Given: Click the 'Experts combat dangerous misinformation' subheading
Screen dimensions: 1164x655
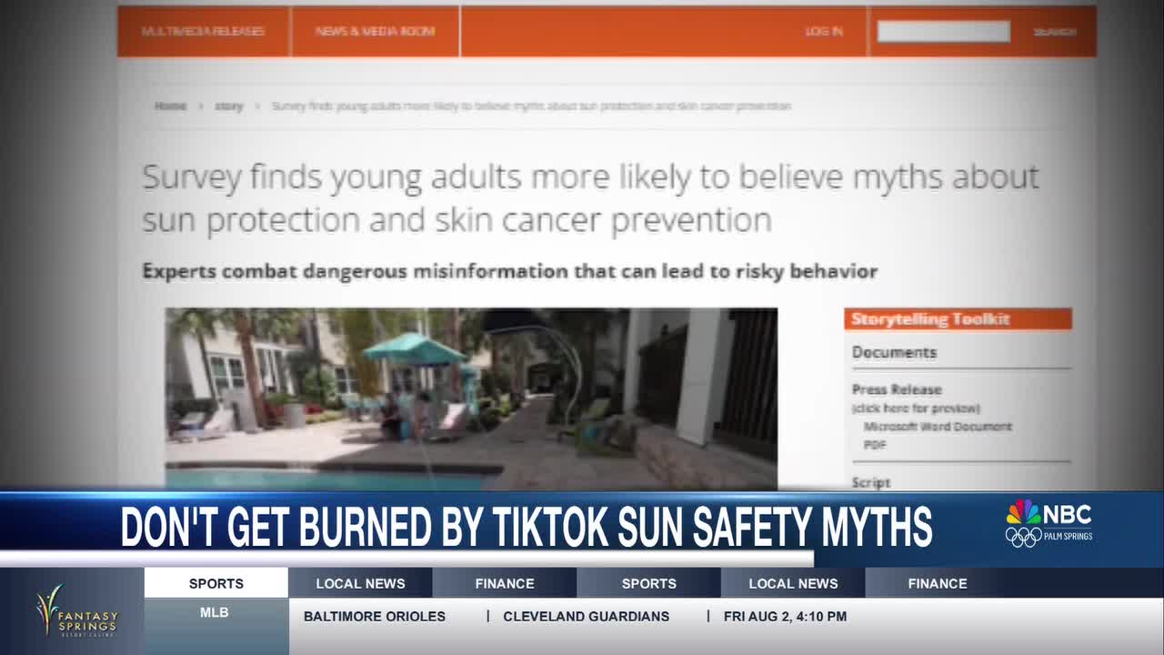Looking at the screenshot, I should [509, 271].
